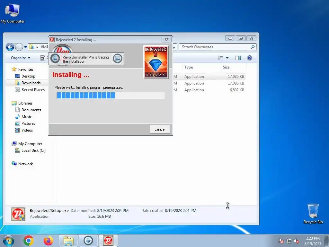
Task: Click the Revo tracing bar stop button
Action: pyautogui.click(x=118, y=59)
